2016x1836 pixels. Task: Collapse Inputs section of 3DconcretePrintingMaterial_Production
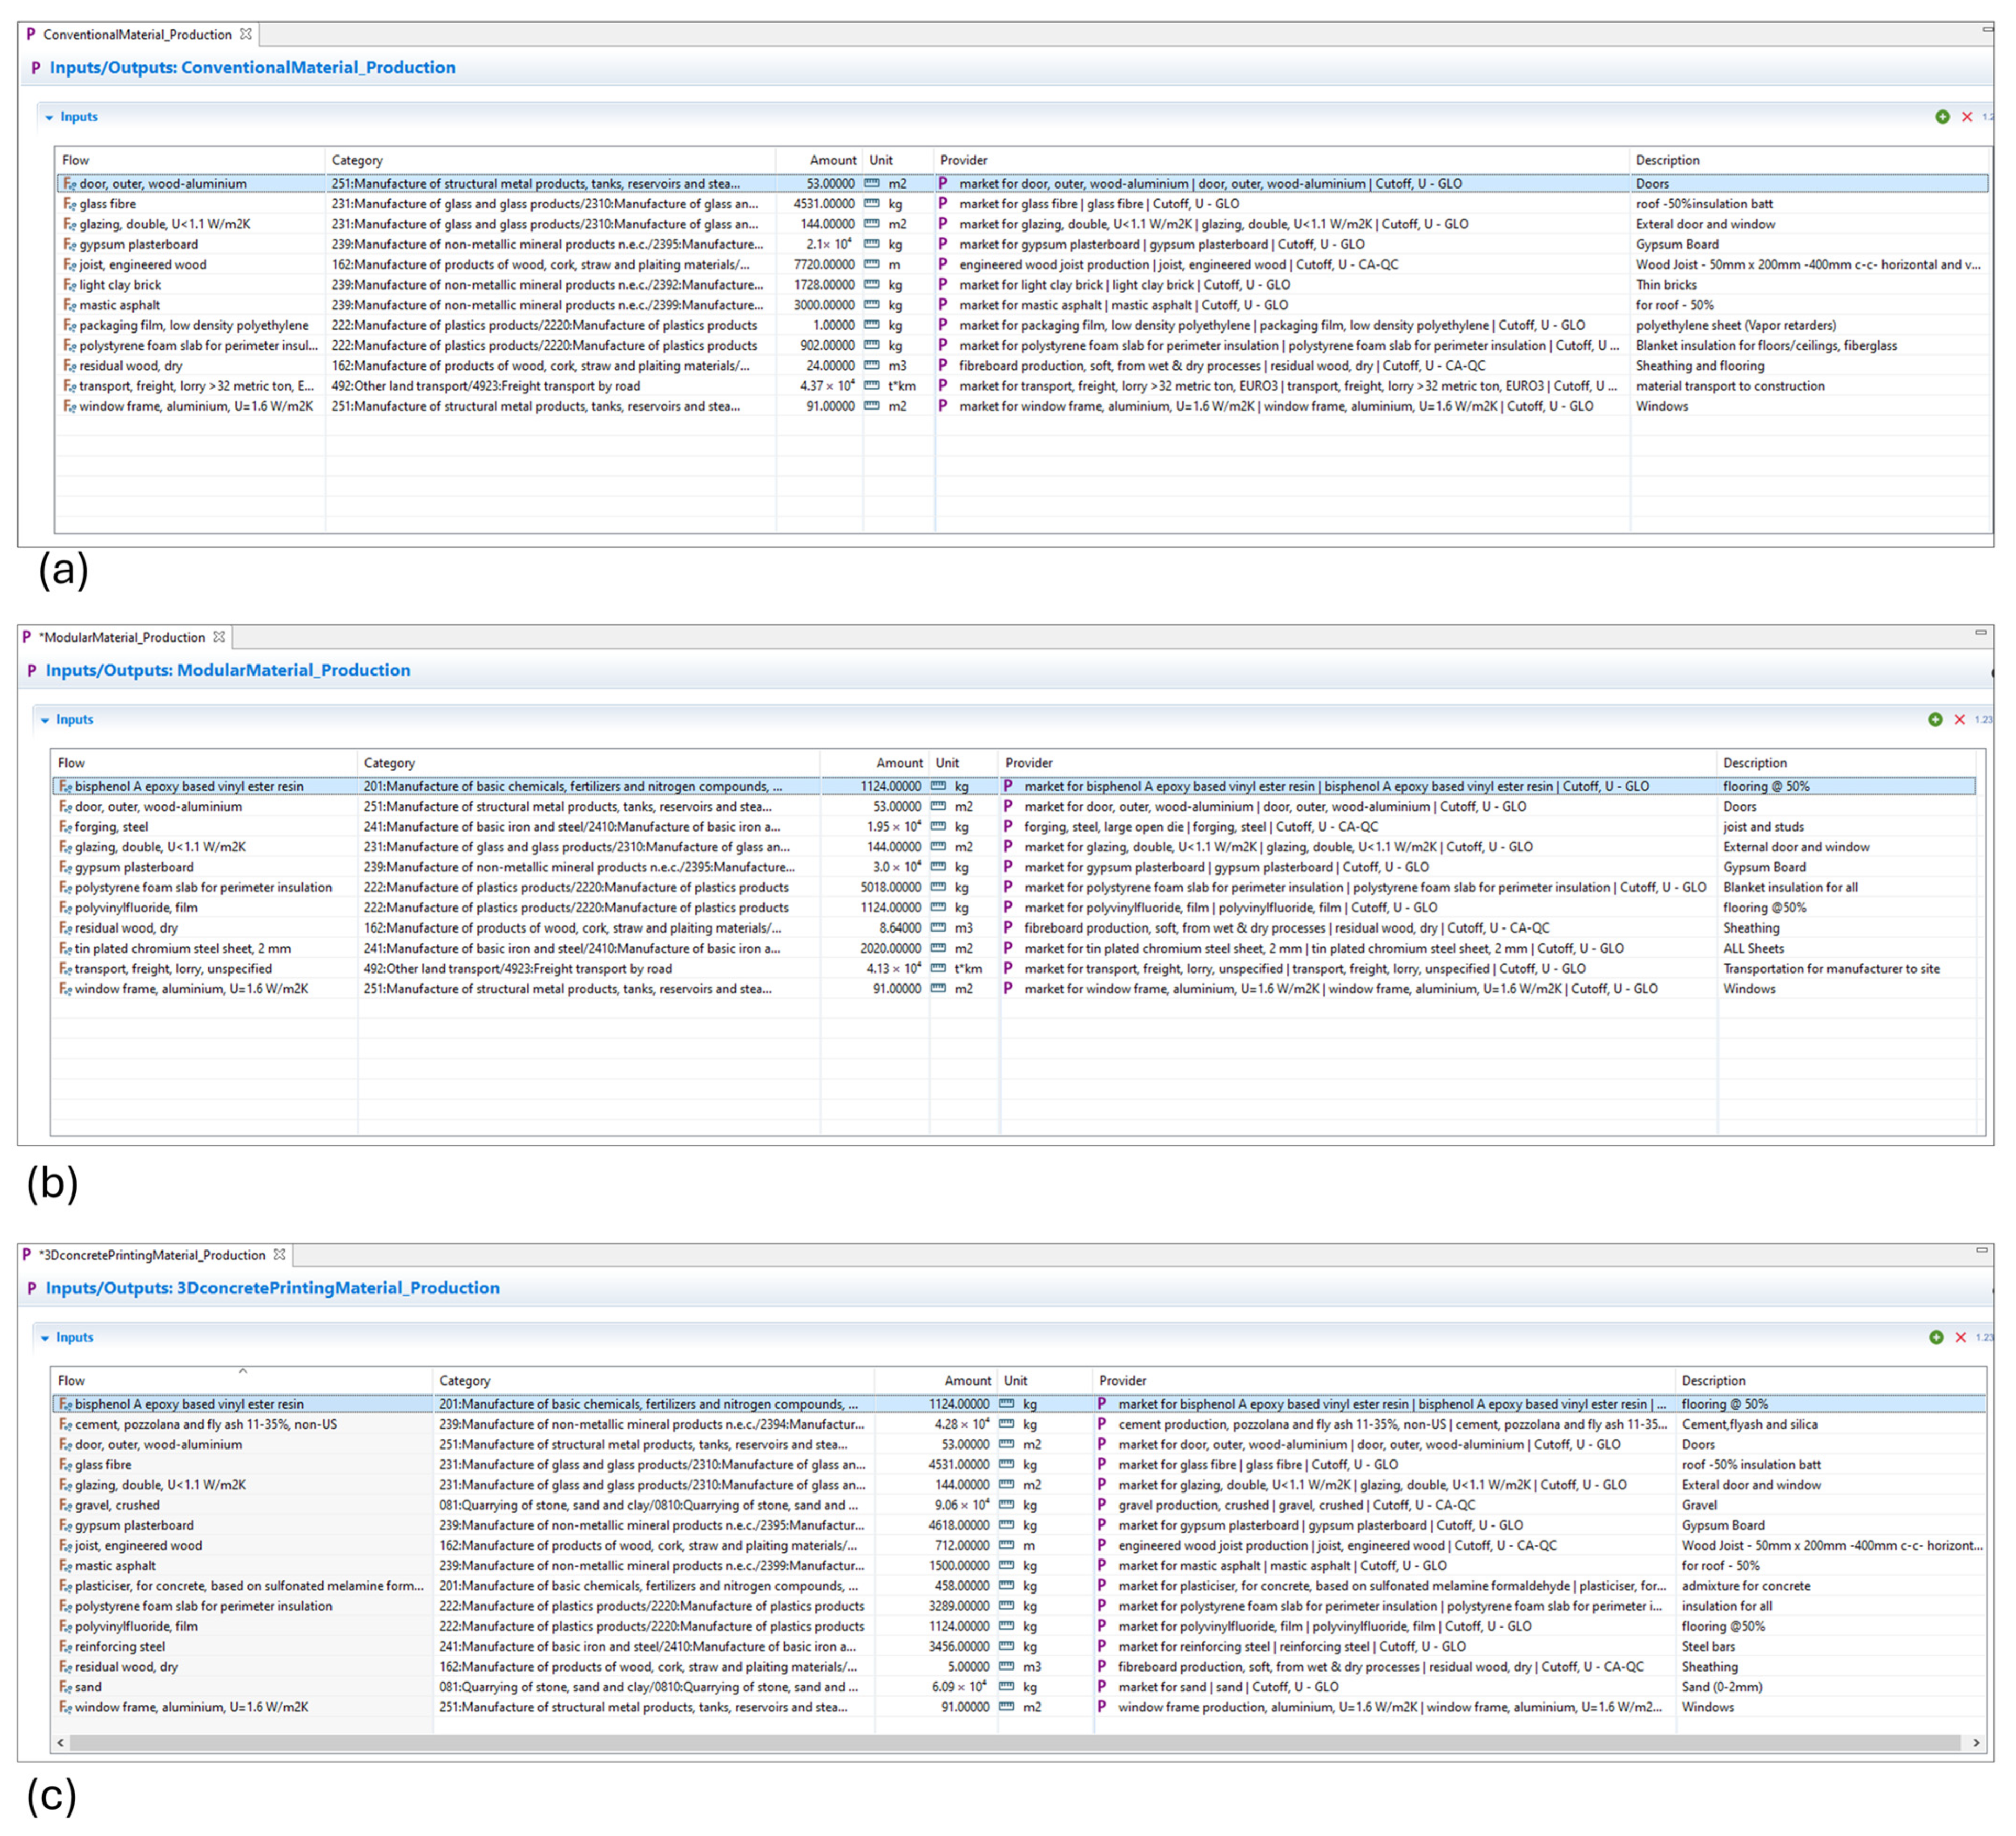(x=45, y=1338)
